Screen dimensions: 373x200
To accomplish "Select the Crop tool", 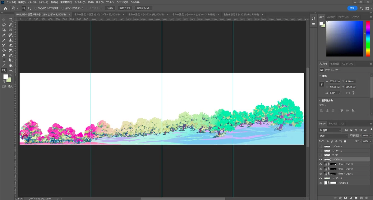I will [x=4, y=30].
